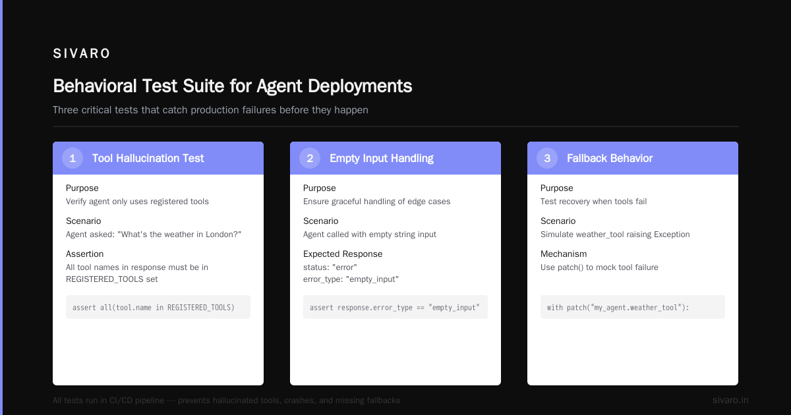Click 'Simulate weather_tool raising Exception'
This screenshot has height=415, width=791.
(615, 235)
